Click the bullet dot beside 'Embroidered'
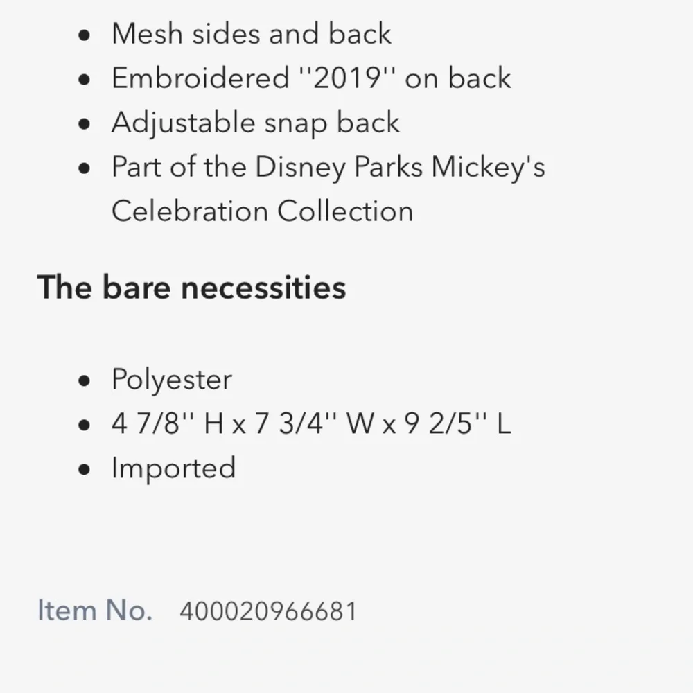693x693 pixels. click(84, 80)
